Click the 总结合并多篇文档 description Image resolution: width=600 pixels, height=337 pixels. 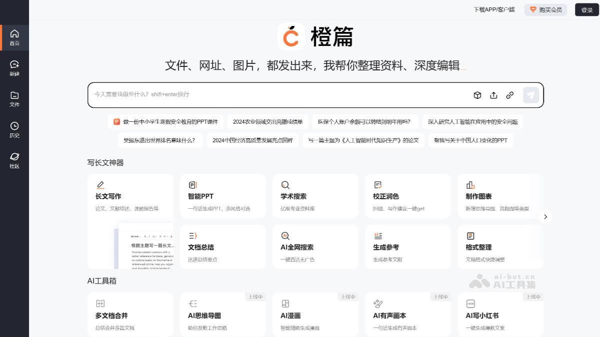pos(115,328)
